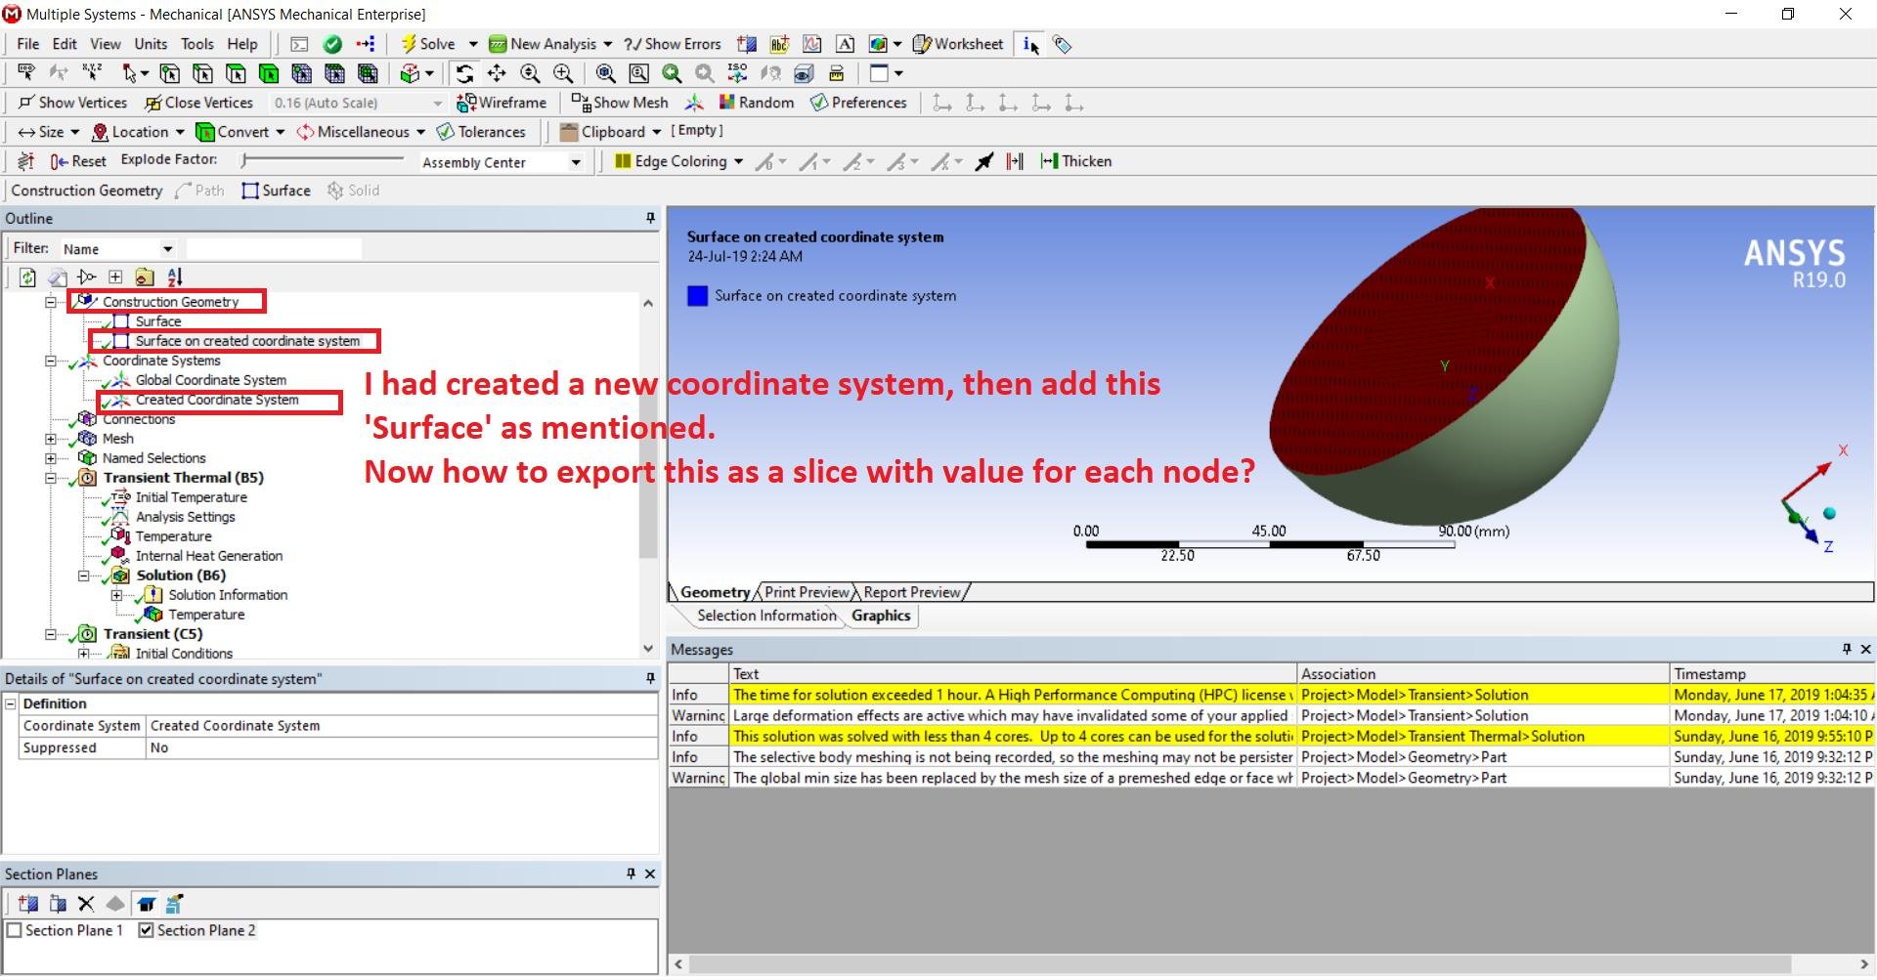Select the Edge selection filter

(x=202, y=73)
